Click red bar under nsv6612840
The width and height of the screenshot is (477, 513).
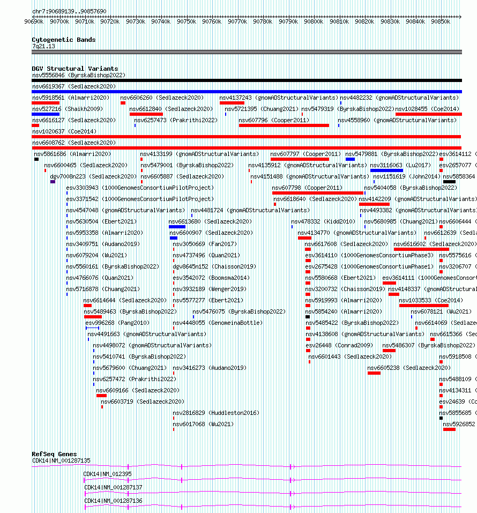point(146,114)
